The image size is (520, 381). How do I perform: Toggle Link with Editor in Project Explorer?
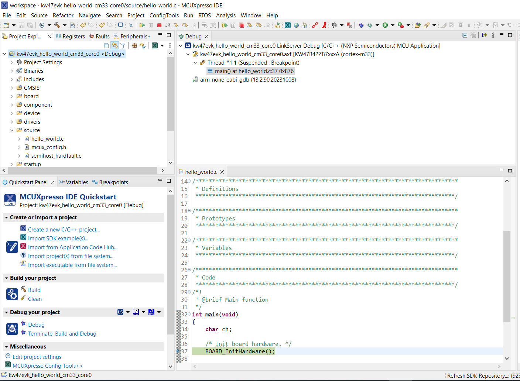coord(115,45)
